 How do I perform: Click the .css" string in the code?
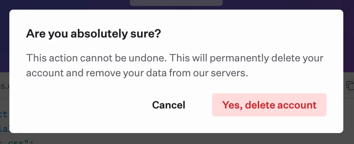click(x=20, y=142)
